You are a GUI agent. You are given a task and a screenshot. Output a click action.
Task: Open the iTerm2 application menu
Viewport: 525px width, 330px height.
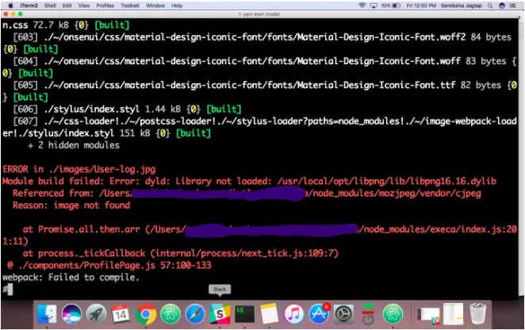click(29, 6)
